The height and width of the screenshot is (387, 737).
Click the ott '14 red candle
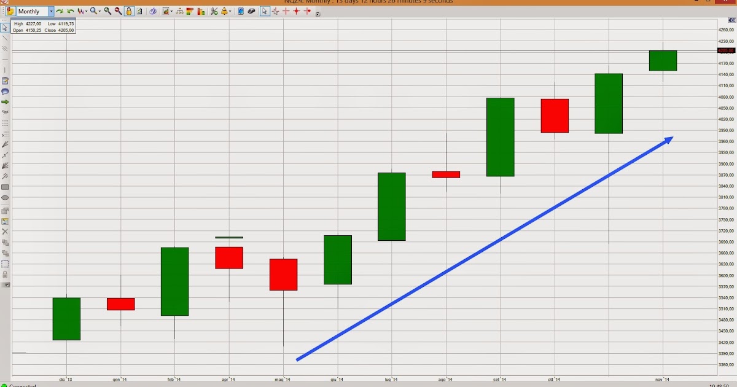pyautogui.click(x=555, y=115)
